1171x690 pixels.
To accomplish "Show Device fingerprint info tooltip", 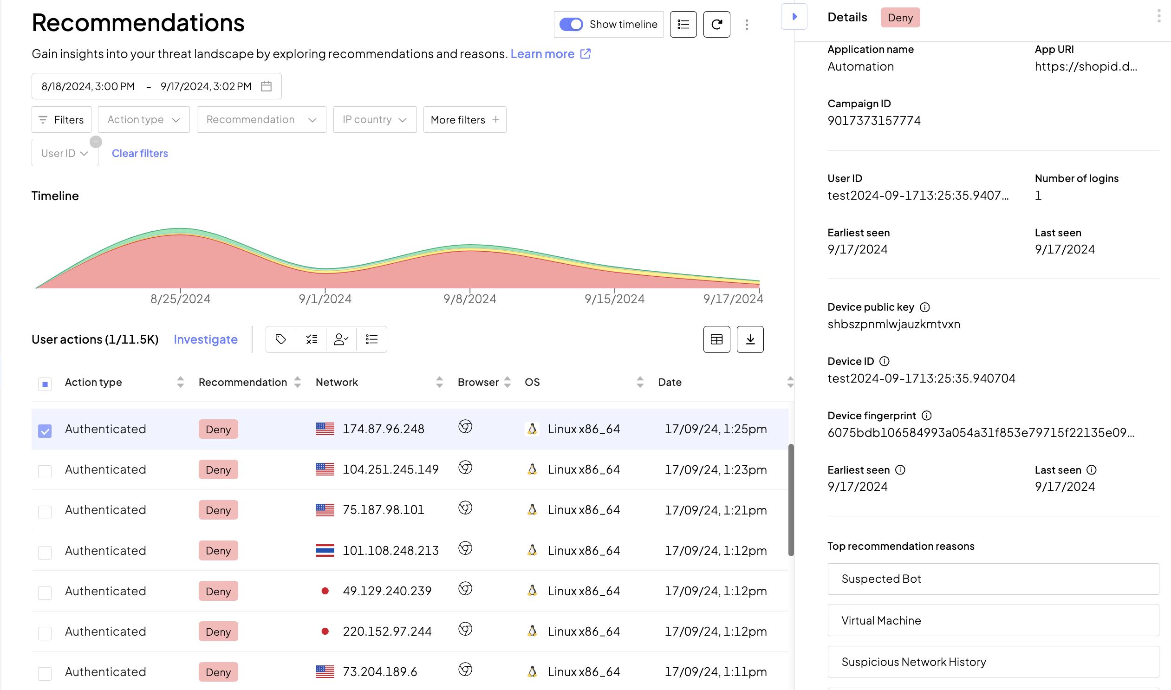I will click(926, 416).
